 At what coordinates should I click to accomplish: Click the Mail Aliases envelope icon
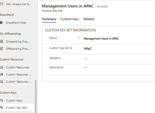pos(2,4)
